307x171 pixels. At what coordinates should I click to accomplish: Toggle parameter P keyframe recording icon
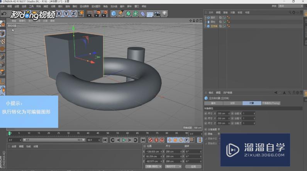187,140
